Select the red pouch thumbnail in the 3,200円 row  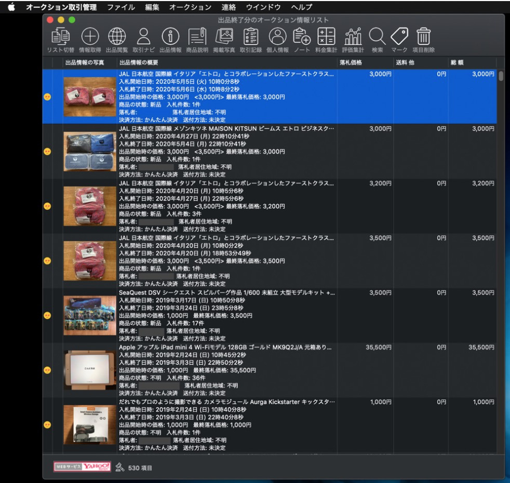coord(90,206)
